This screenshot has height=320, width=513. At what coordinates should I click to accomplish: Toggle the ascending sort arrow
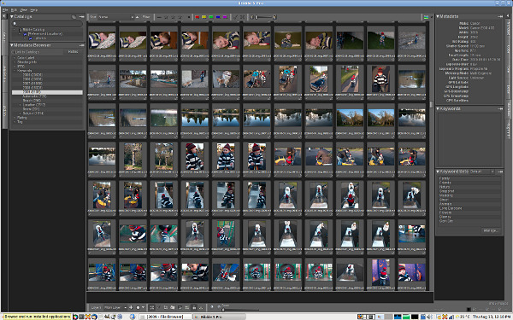138,17
